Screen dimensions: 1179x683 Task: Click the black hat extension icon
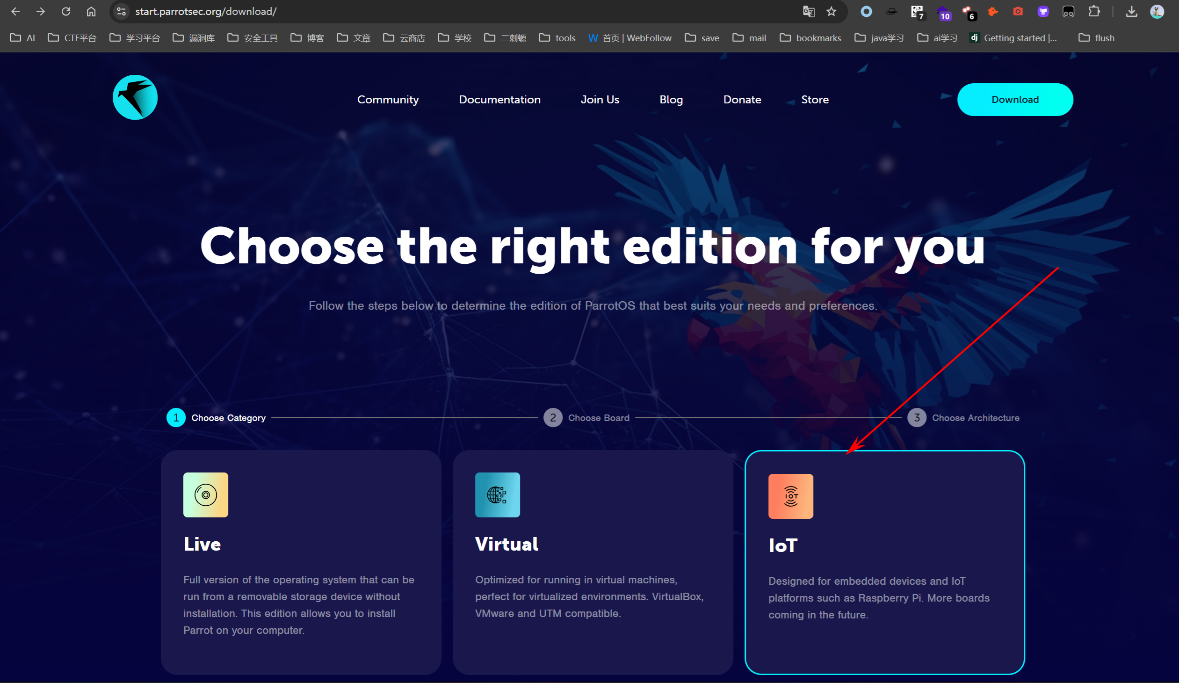(x=892, y=12)
